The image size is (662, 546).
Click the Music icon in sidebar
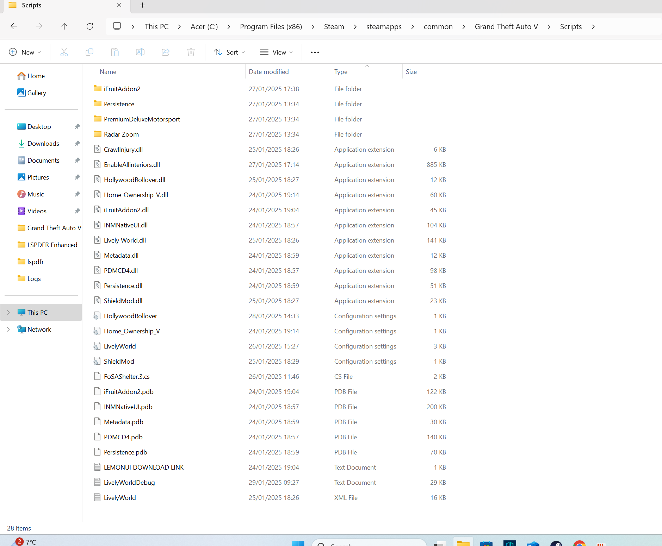point(21,194)
